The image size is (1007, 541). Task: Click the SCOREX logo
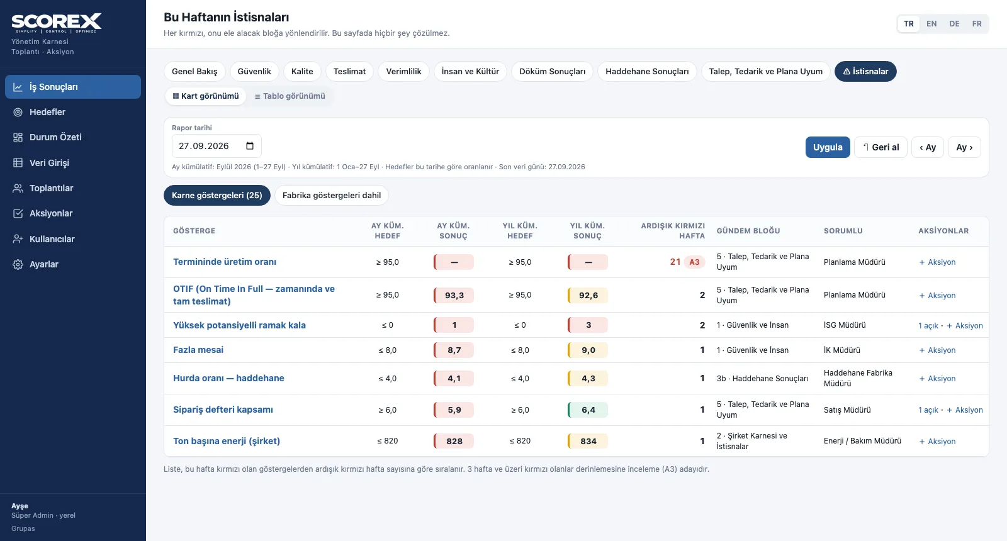(57, 23)
